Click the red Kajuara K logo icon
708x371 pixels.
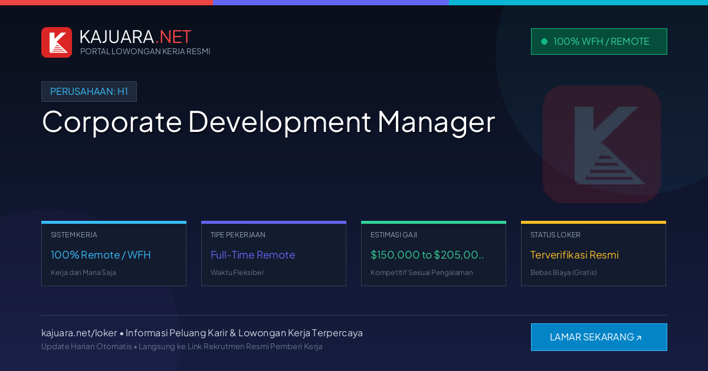(57, 42)
